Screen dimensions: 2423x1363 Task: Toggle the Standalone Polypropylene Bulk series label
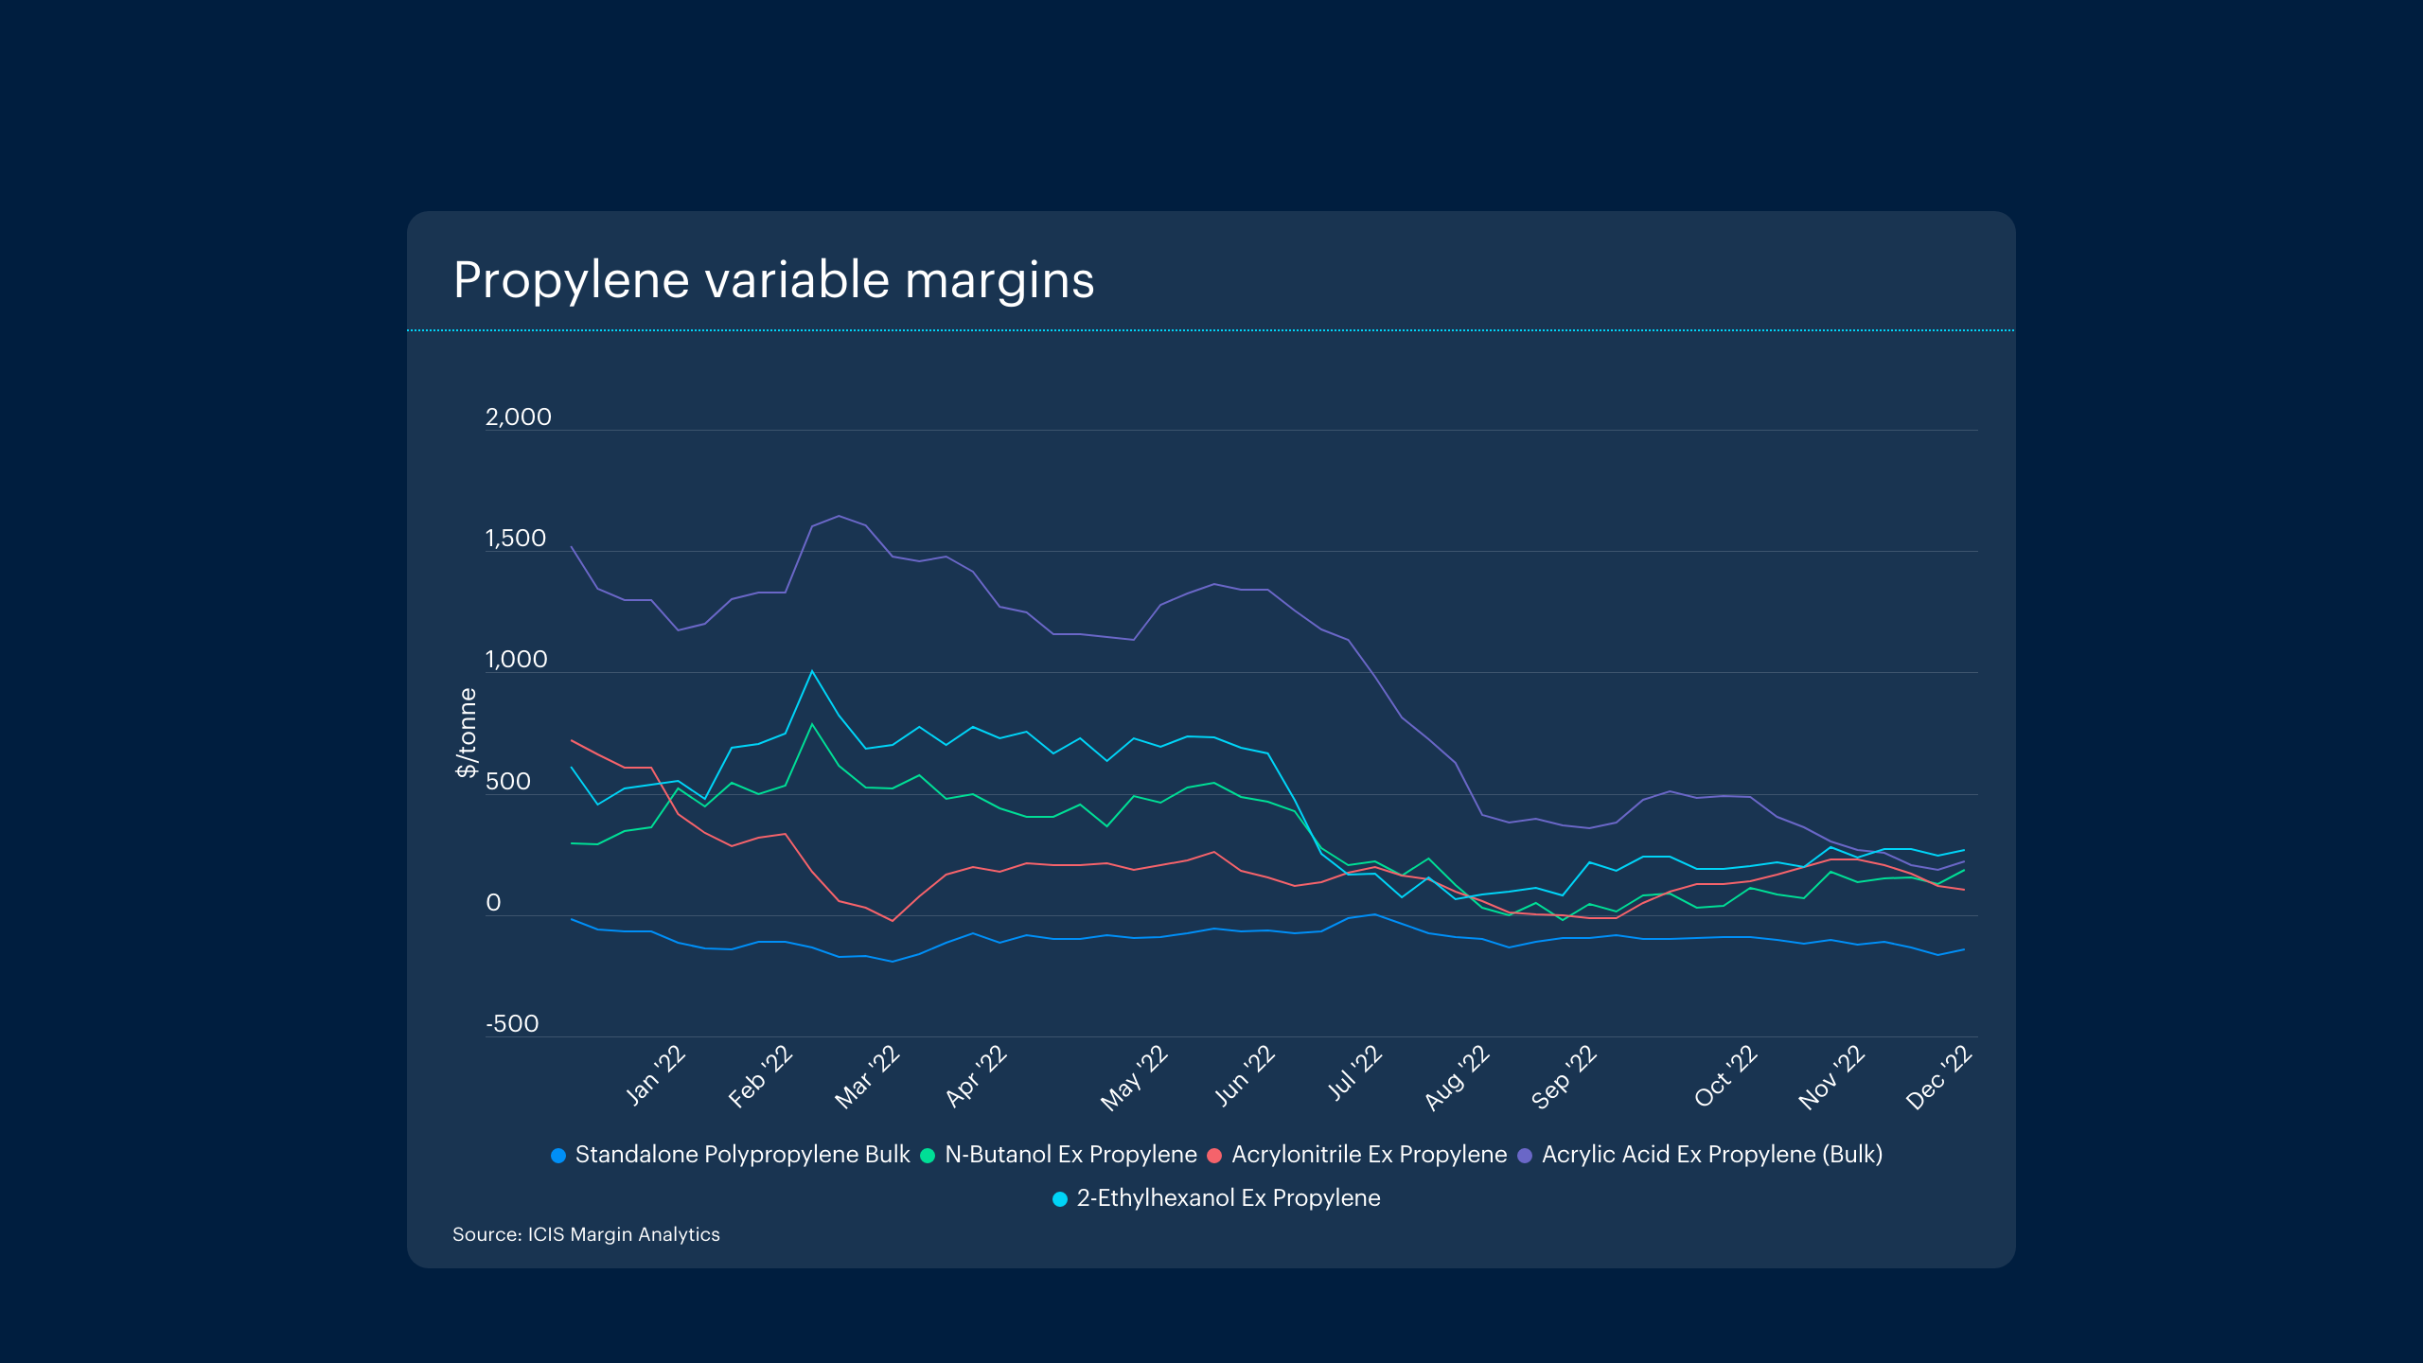[742, 1155]
